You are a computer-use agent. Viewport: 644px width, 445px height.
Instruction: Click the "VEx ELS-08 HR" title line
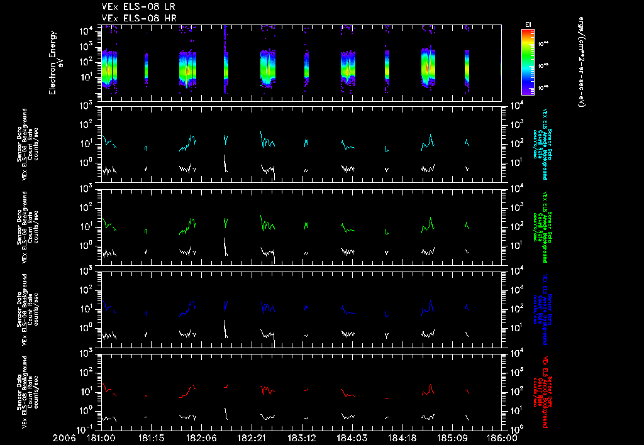click(x=139, y=18)
